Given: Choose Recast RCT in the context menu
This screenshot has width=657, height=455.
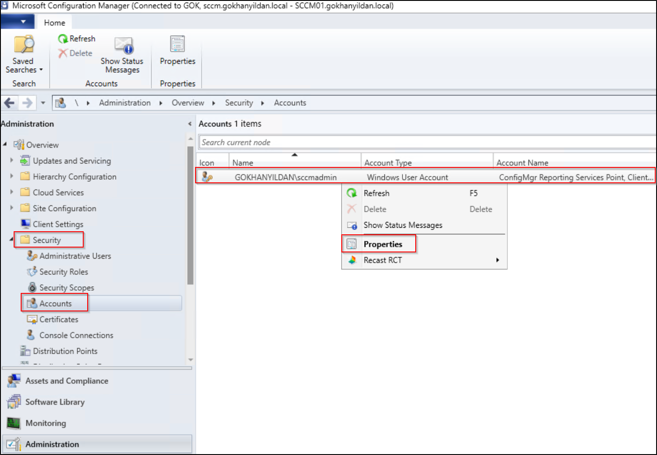Looking at the screenshot, I should (424, 260).
